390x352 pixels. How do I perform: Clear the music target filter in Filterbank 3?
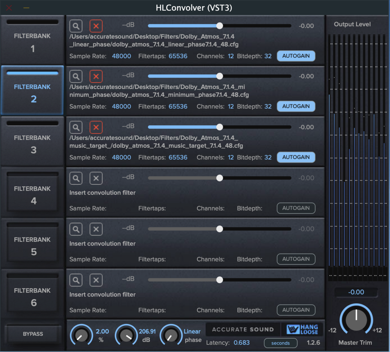click(x=96, y=128)
